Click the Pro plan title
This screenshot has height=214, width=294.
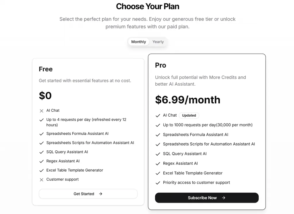(160, 65)
